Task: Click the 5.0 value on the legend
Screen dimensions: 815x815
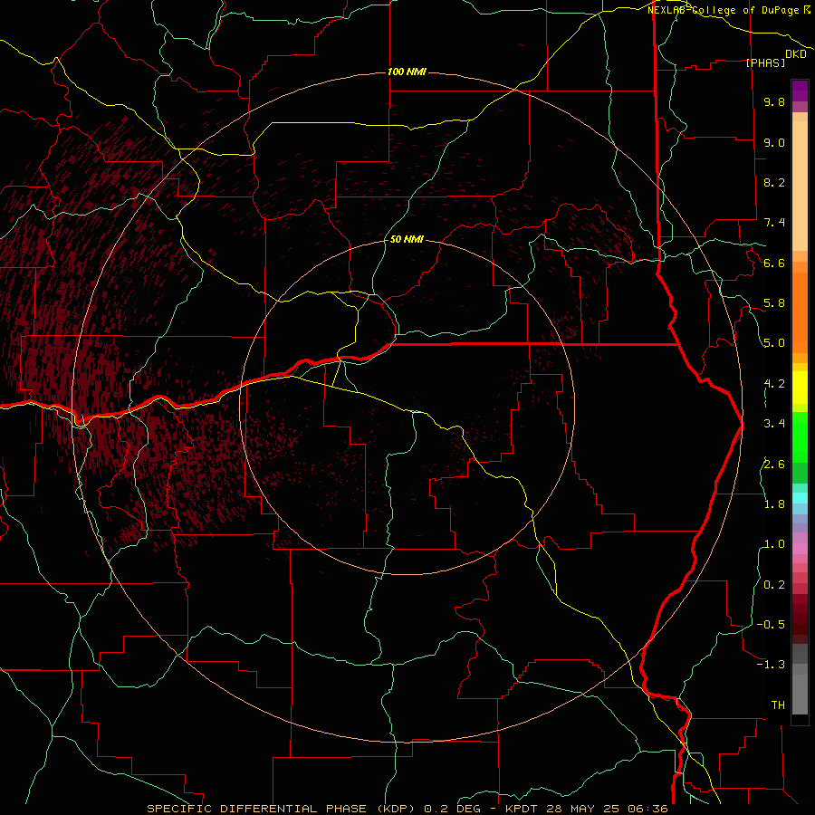Action: (774, 343)
